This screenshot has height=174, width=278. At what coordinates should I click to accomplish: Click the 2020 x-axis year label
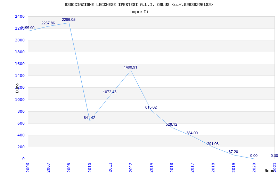coord(254,167)
